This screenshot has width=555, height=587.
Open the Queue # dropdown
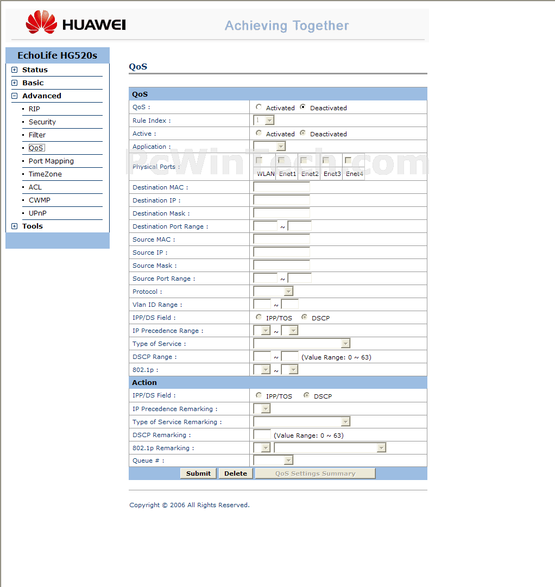tap(273, 460)
